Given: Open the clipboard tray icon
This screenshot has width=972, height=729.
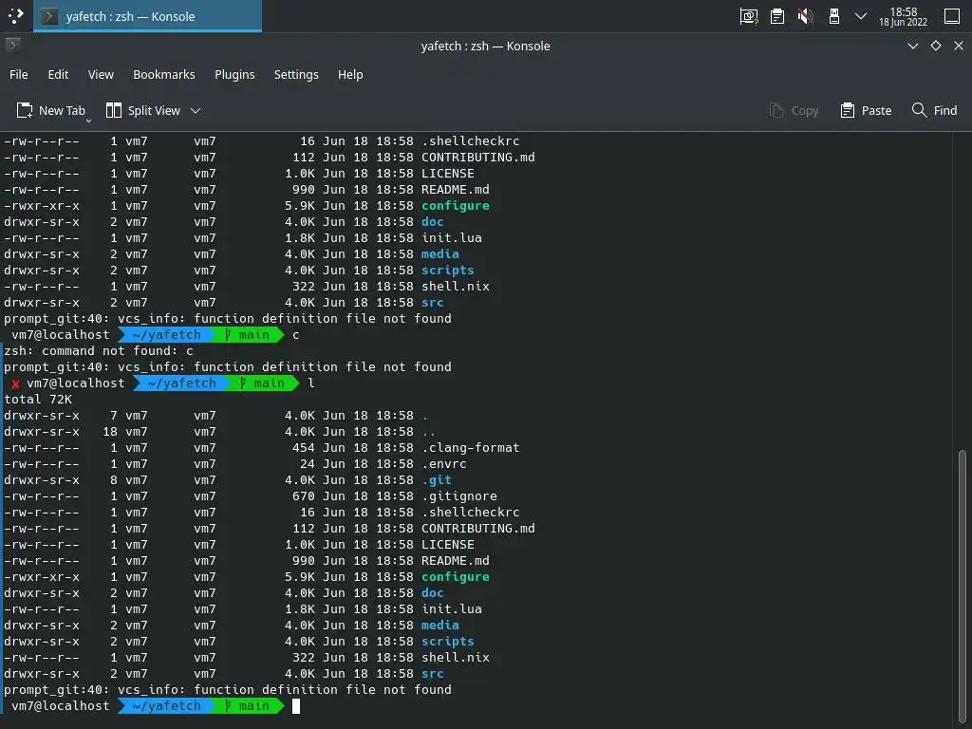Looking at the screenshot, I should coord(777,17).
